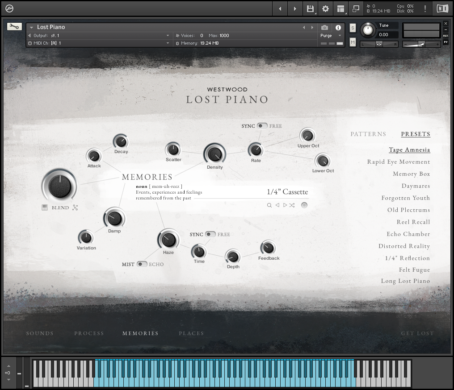The width and height of the screenshot is (454, 390).
Task: Toggle lower SYNC/FREE switch near Time
Action: coord(210,234)
